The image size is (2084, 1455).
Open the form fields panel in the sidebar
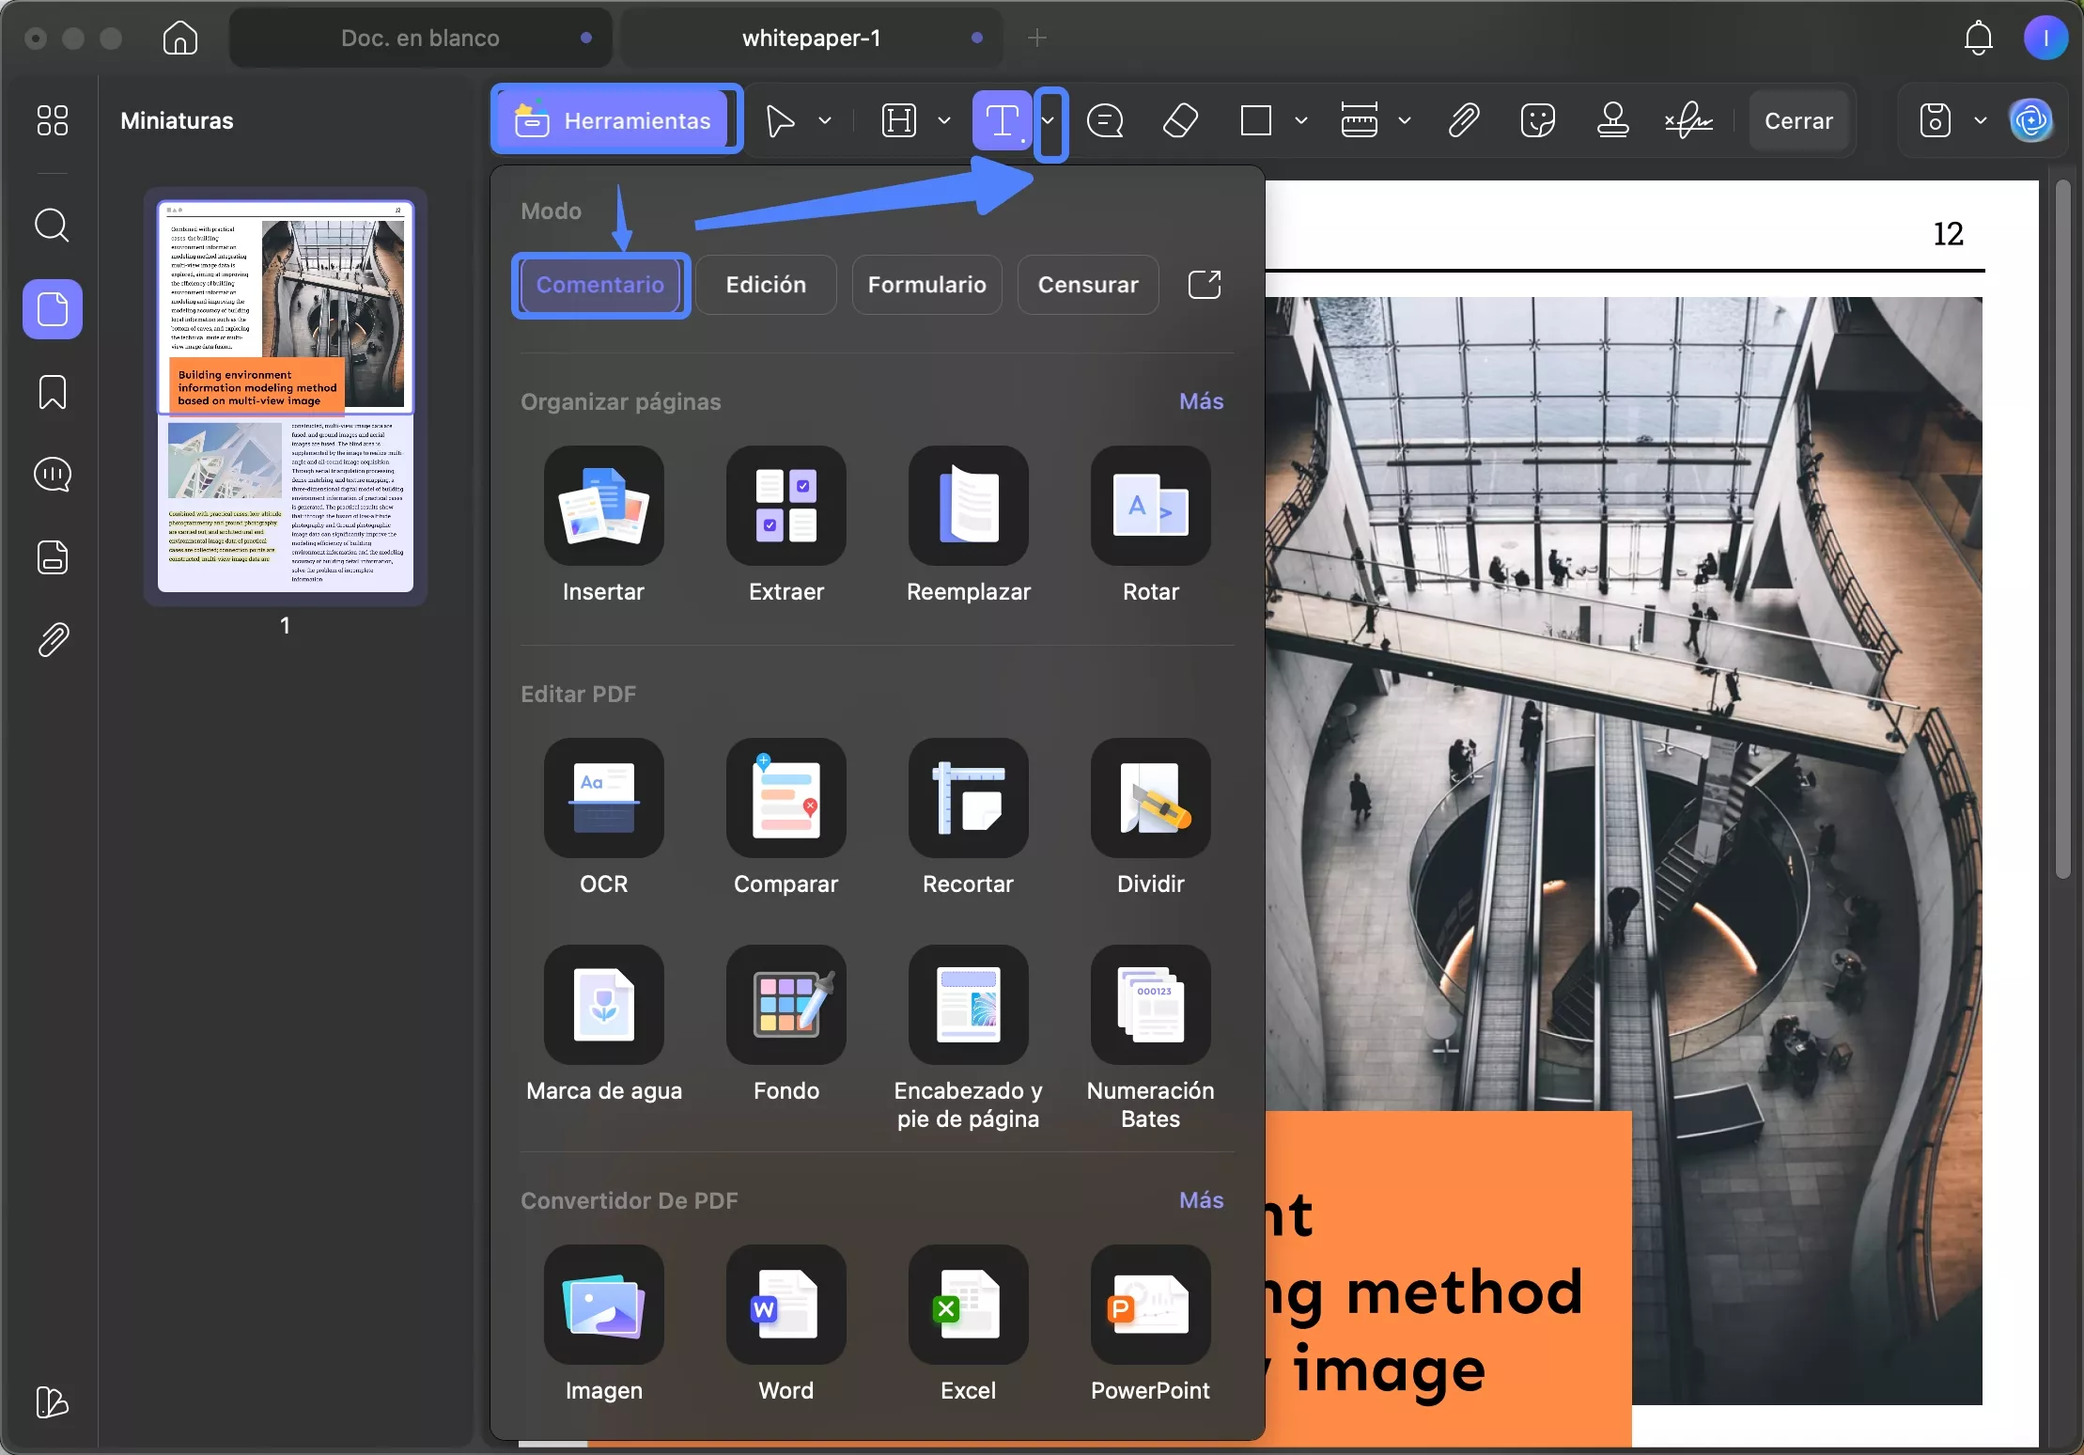[53, 557]
